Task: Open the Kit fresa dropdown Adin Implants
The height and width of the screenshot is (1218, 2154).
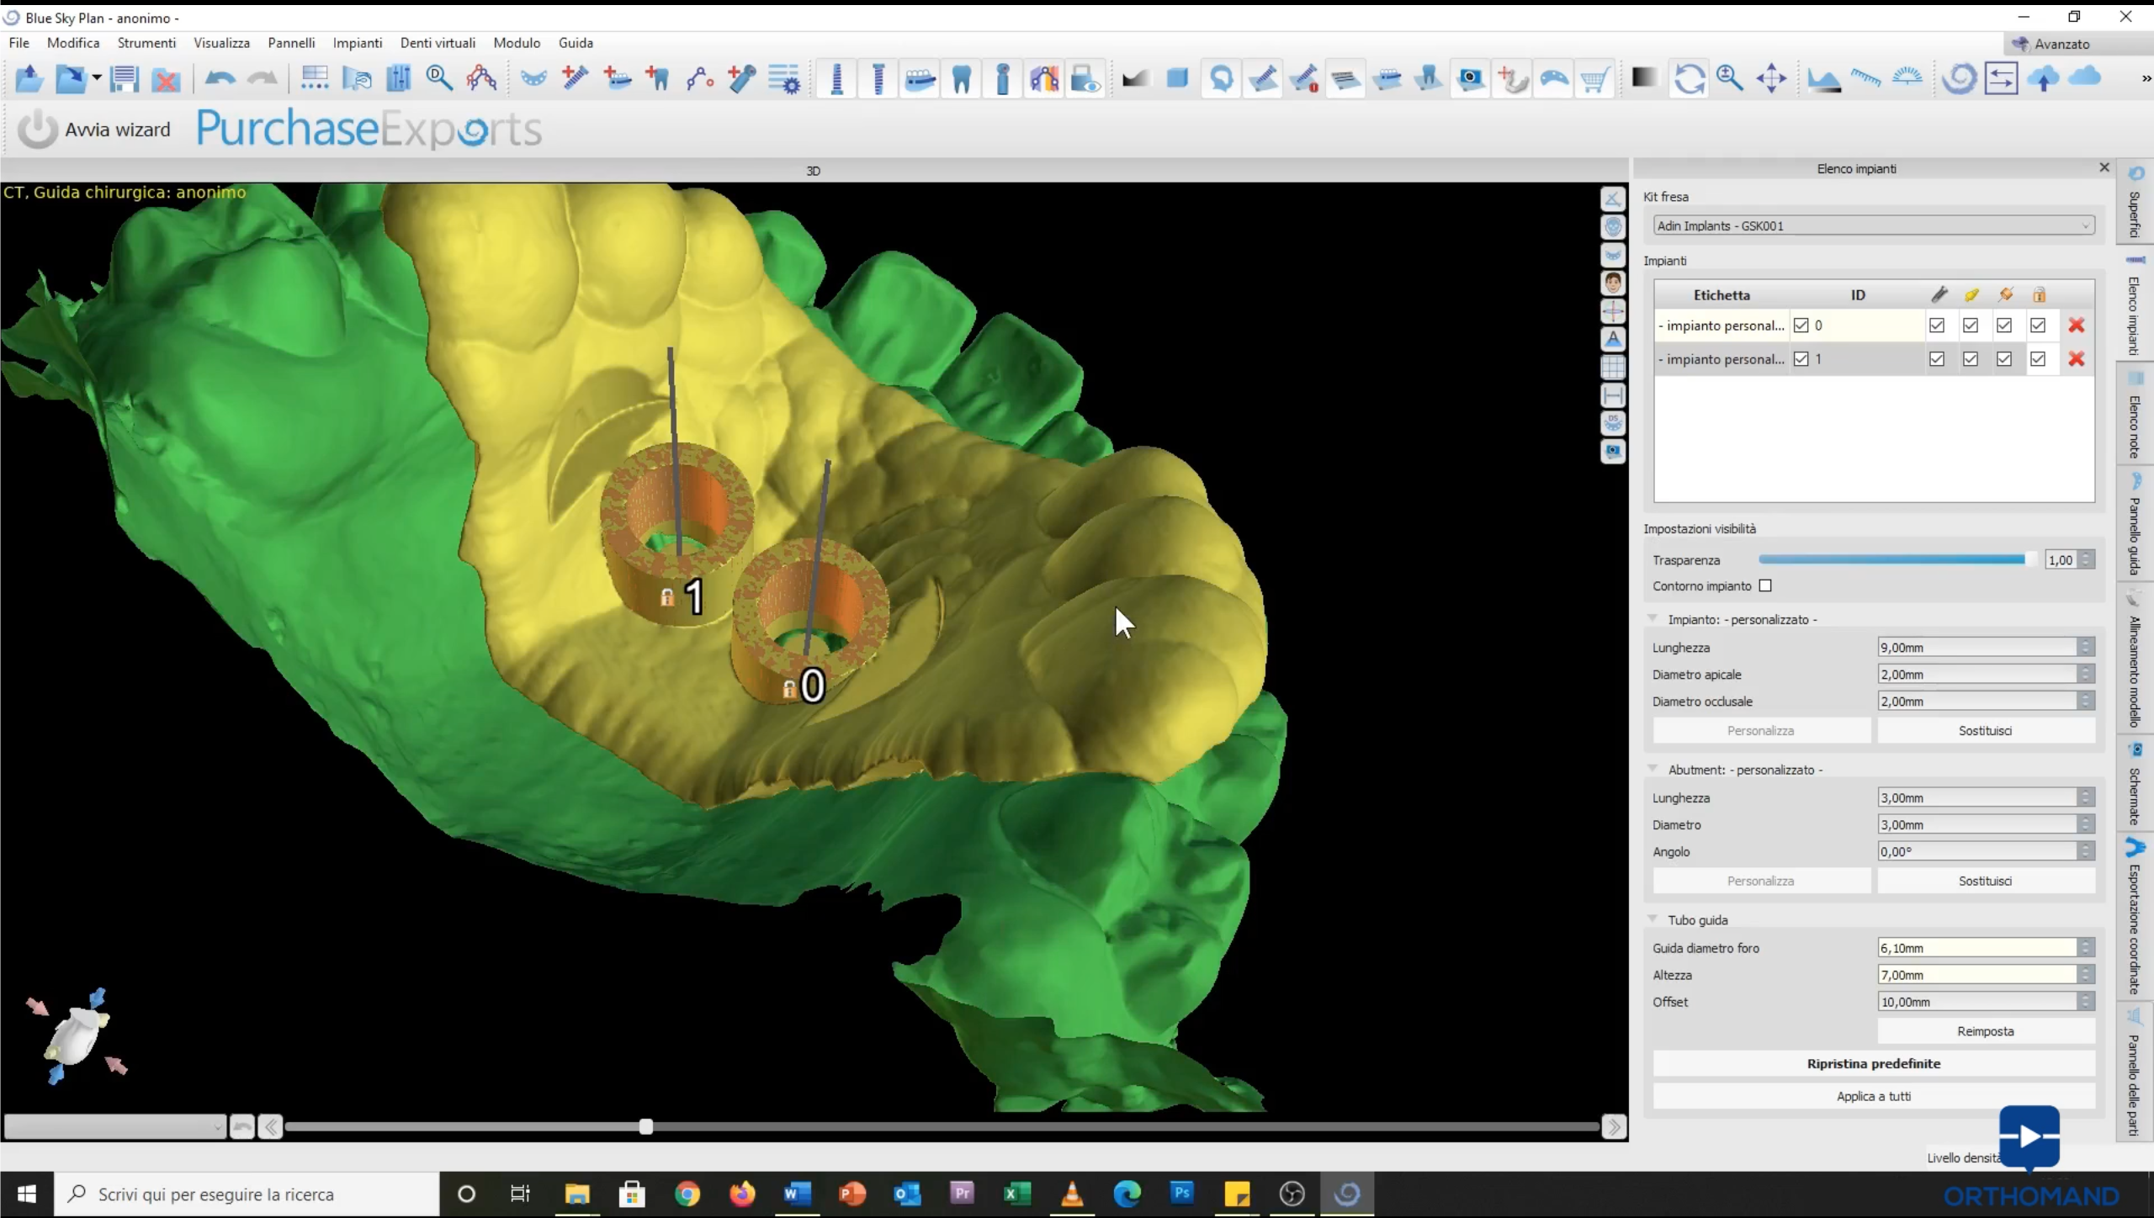Action: [1873, 225]
